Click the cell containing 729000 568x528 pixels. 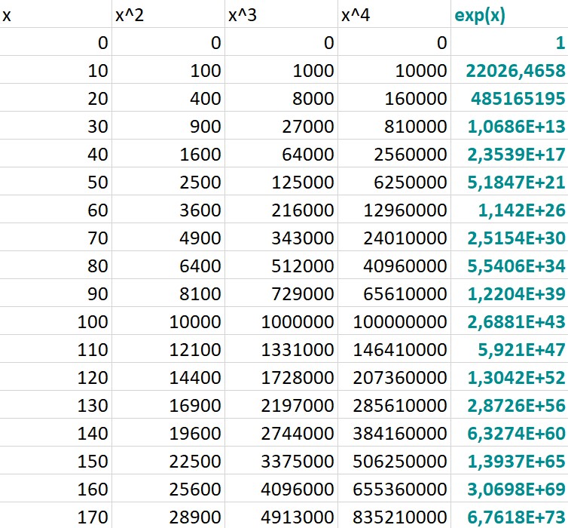click(x=282, y=293)
